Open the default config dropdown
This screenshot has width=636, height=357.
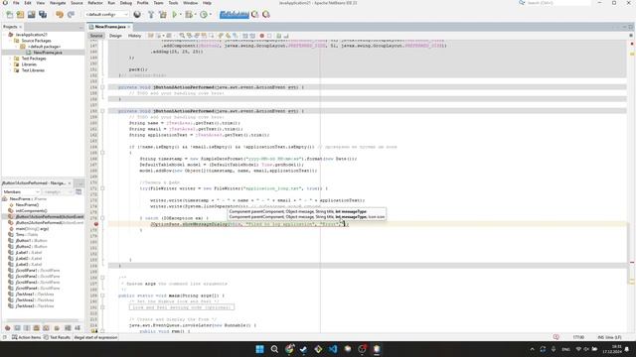[106, 15]
